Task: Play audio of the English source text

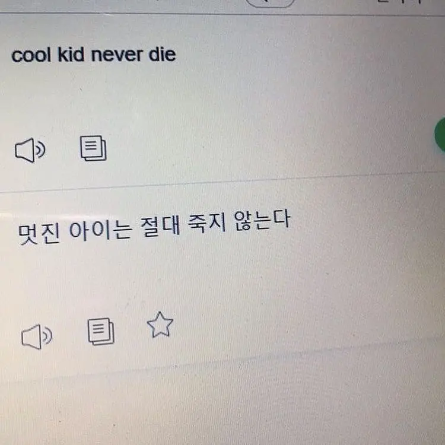Action: click(x=30, y=151)
